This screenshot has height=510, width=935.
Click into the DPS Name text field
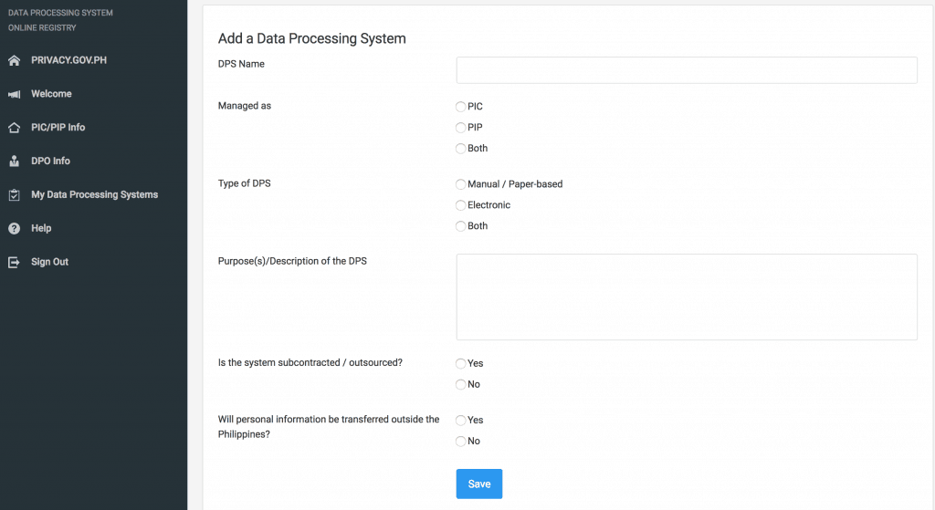click(x=687, y=70)
